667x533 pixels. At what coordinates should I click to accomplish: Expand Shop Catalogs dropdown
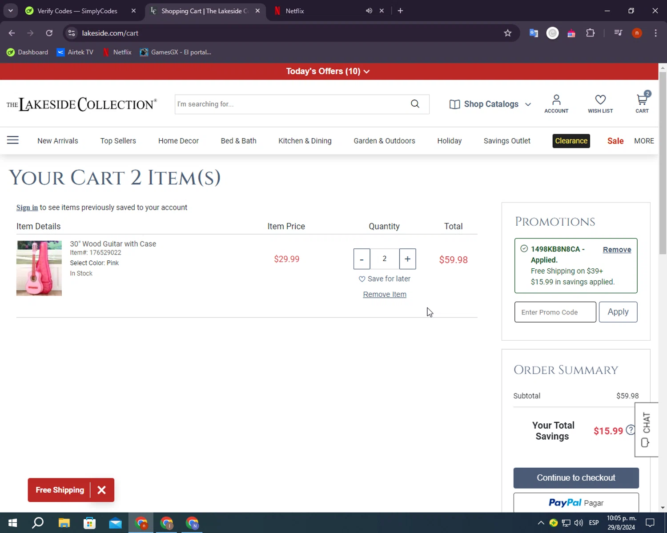[x=490, y=104]
